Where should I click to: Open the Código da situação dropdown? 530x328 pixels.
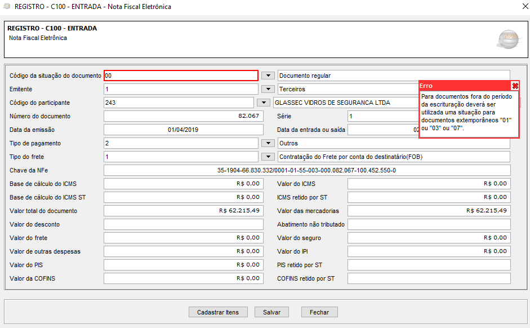point(268,76)
